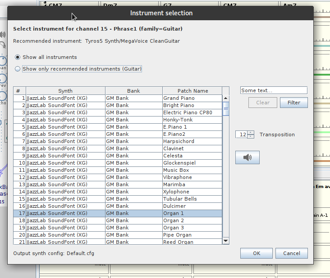The width and height of the screenshot is (330, 278).
Task: Select Celesta patch row
Action: [x=118, y=156]
